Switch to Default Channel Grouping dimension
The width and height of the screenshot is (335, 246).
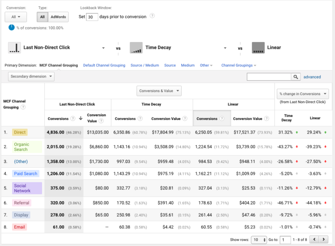click(104, 65)
